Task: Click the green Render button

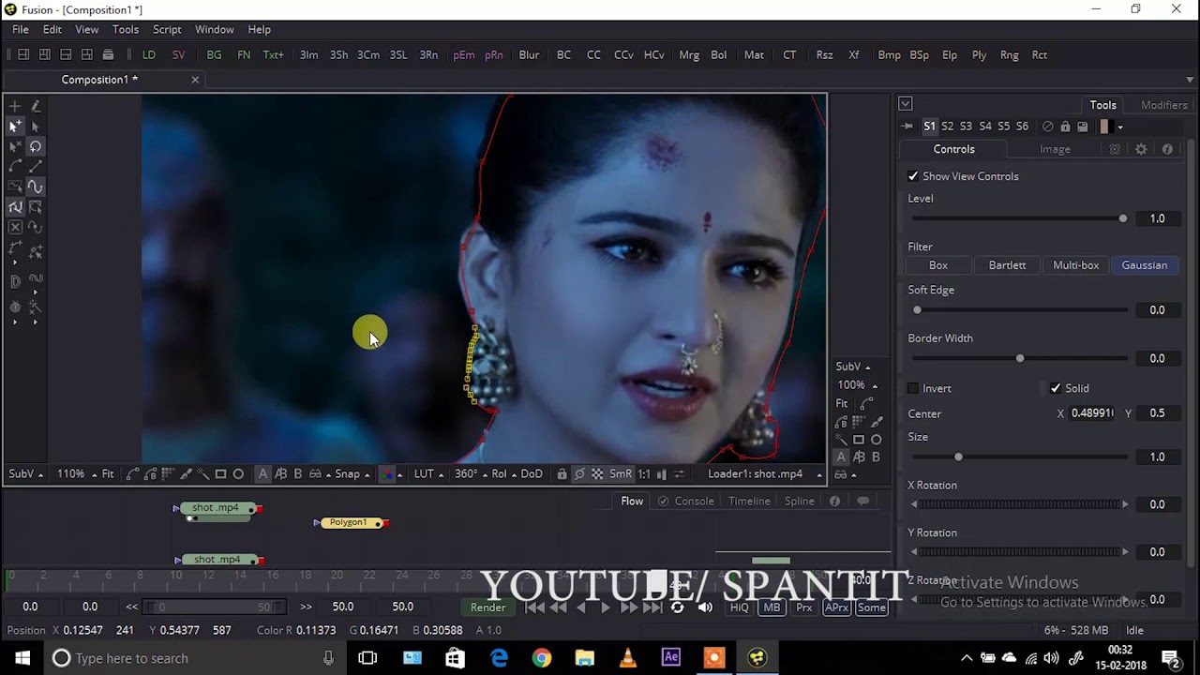Action: [x=487, y=607]
